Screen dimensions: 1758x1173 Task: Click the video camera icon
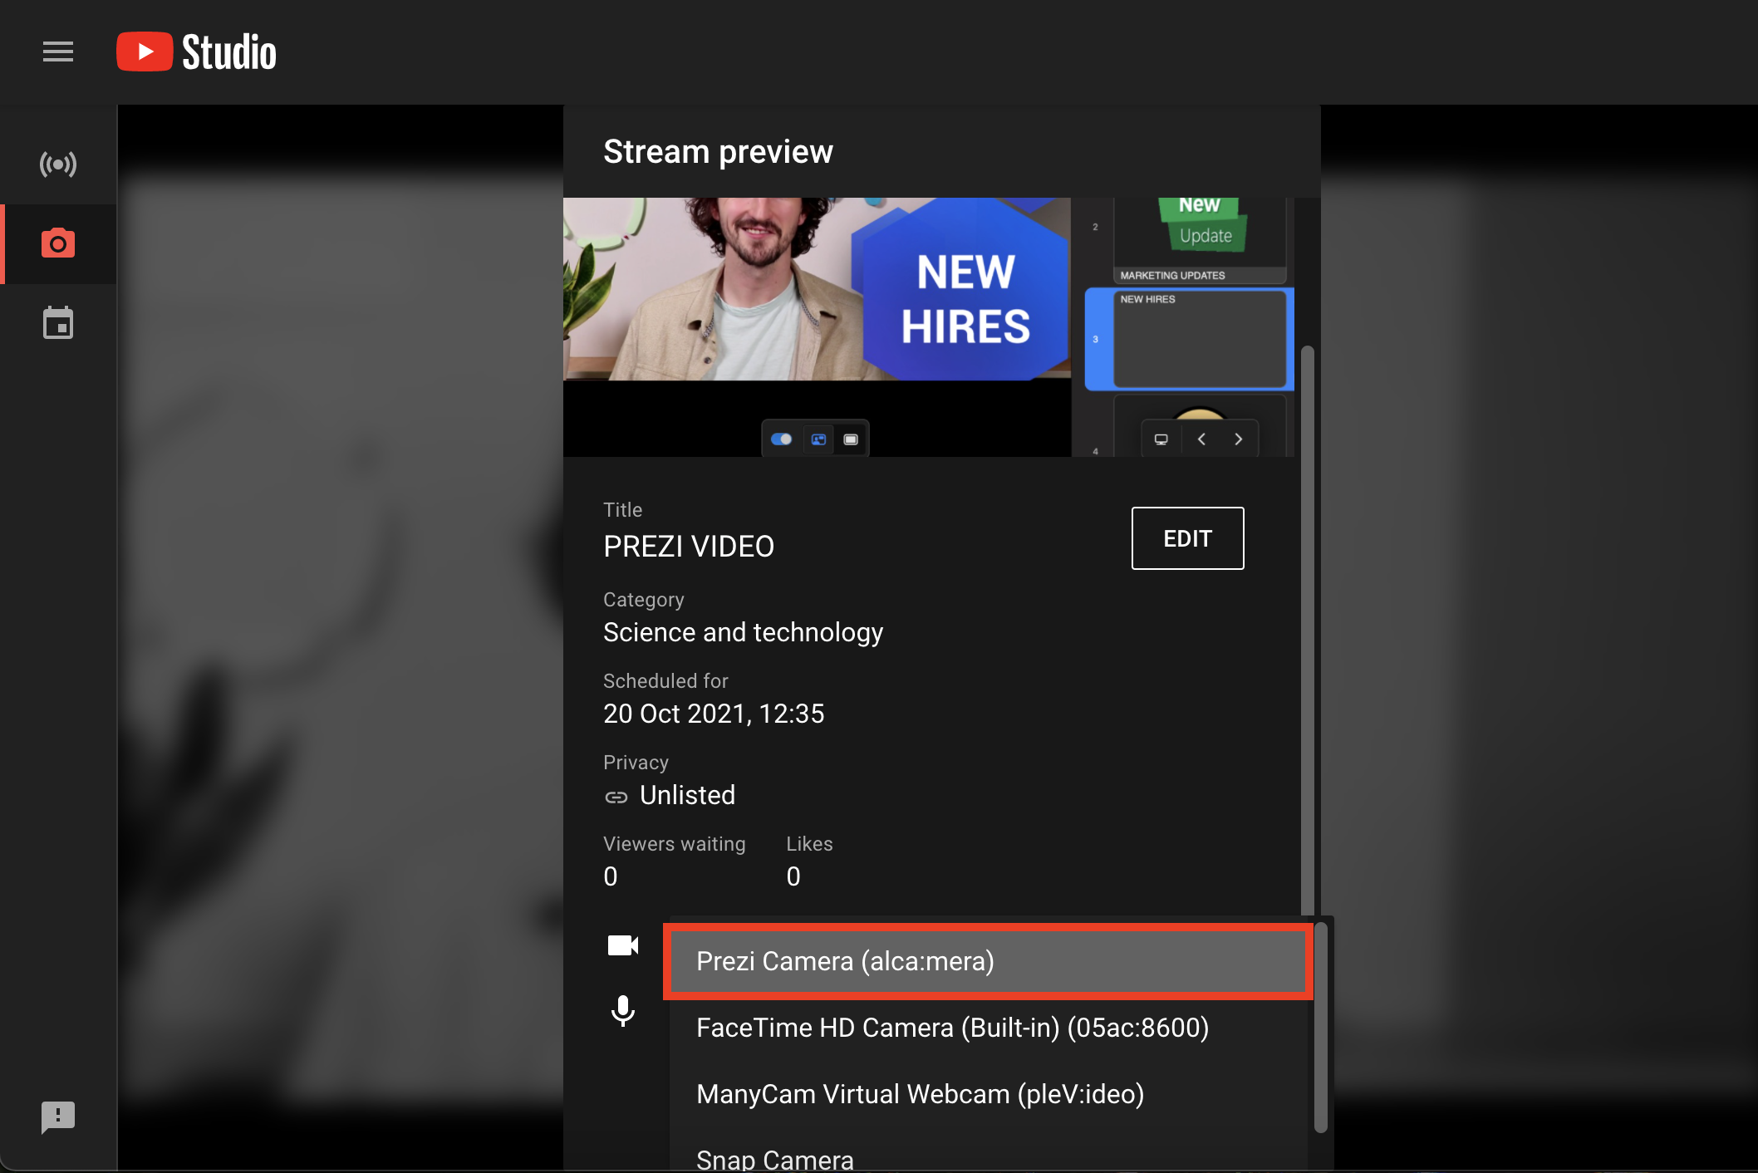622,945
